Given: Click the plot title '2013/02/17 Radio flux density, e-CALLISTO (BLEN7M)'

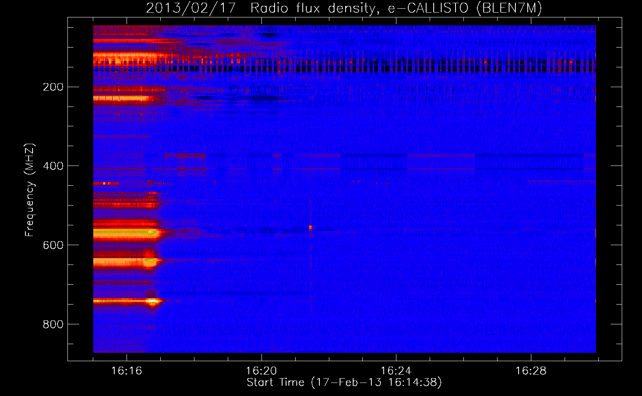Looking at the screenshot, I should pos(344,8).
